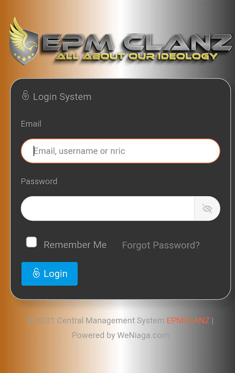Click the 2021 Central Management System text

pos(101,320)
